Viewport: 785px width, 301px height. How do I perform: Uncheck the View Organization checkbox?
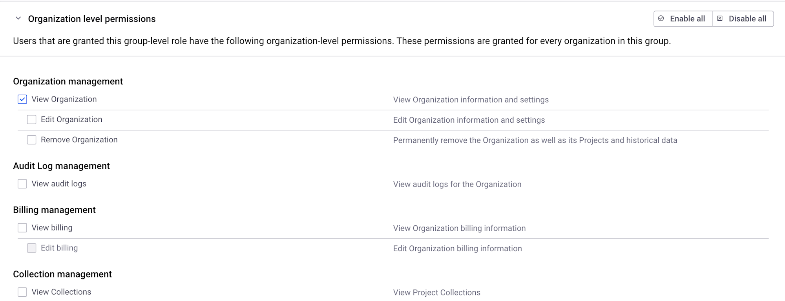22,100
